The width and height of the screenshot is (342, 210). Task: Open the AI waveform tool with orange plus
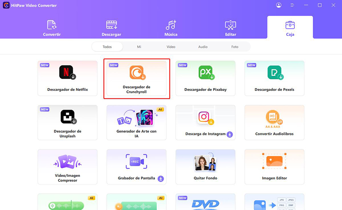pos(136,206)
